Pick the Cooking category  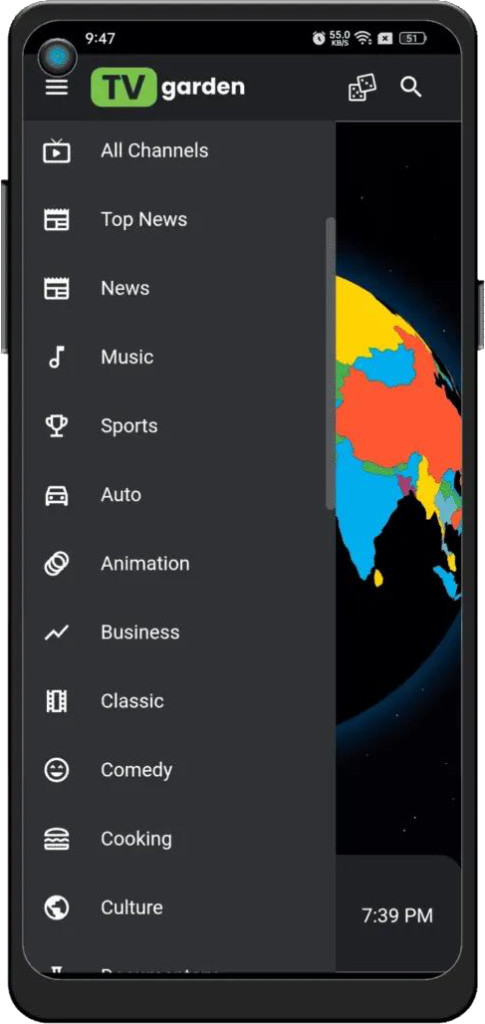tap(179, 839)
